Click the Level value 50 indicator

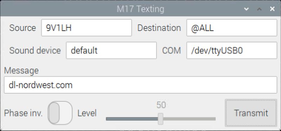coord(161,105)
